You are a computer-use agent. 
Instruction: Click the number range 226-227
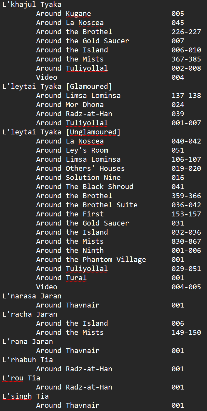[x=186, y=32]
